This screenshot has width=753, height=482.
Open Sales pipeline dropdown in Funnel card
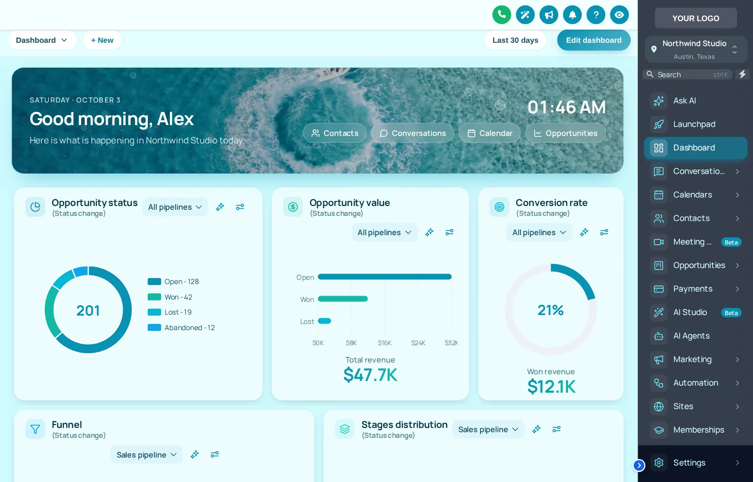(x=147, y=455)
